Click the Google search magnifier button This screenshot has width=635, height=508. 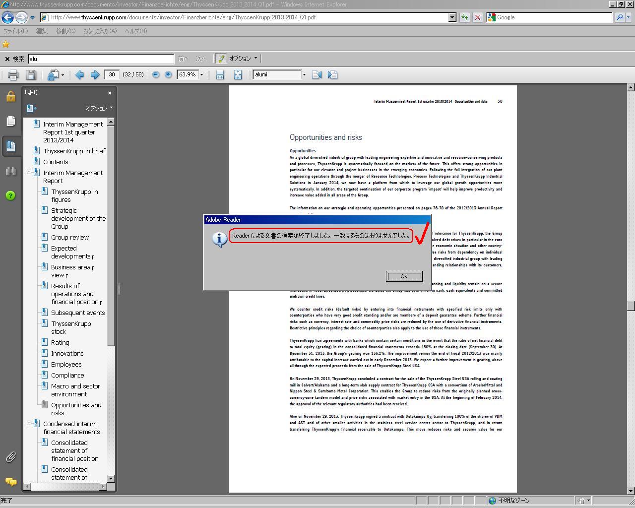pyautogui.click(x=620, y=17)
